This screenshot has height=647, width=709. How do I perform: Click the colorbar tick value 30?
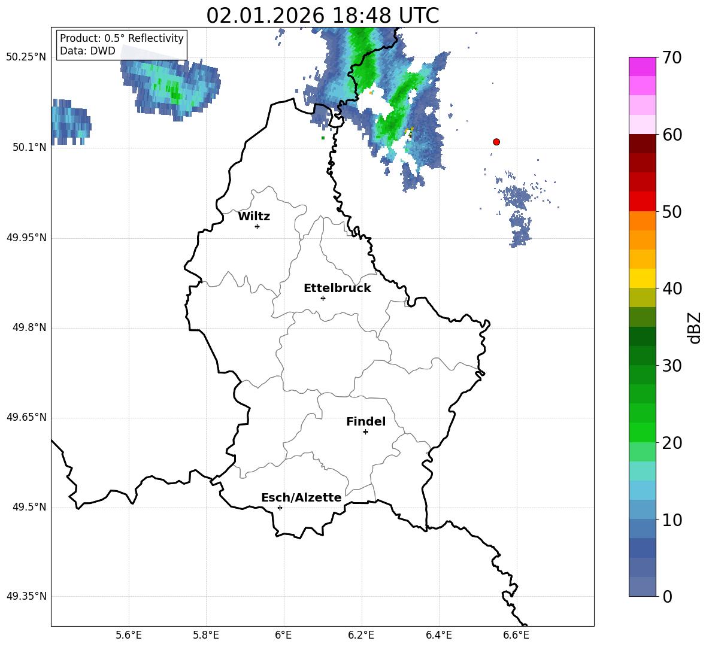tap(672, 366)
